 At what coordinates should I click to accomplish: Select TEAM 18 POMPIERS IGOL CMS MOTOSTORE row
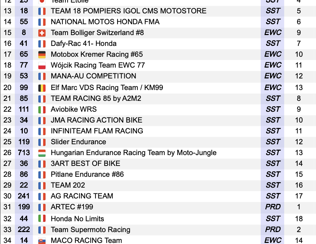[x=158, y=11]
